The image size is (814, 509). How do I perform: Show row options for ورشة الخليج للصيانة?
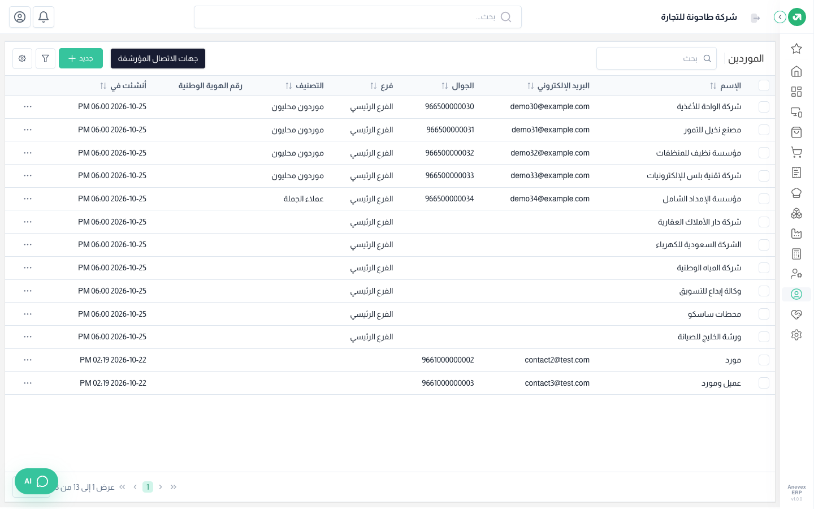coord(28,337)
